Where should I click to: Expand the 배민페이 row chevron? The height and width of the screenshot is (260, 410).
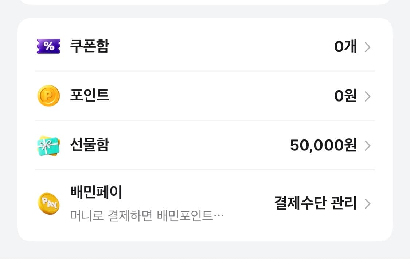click(368, 204)
